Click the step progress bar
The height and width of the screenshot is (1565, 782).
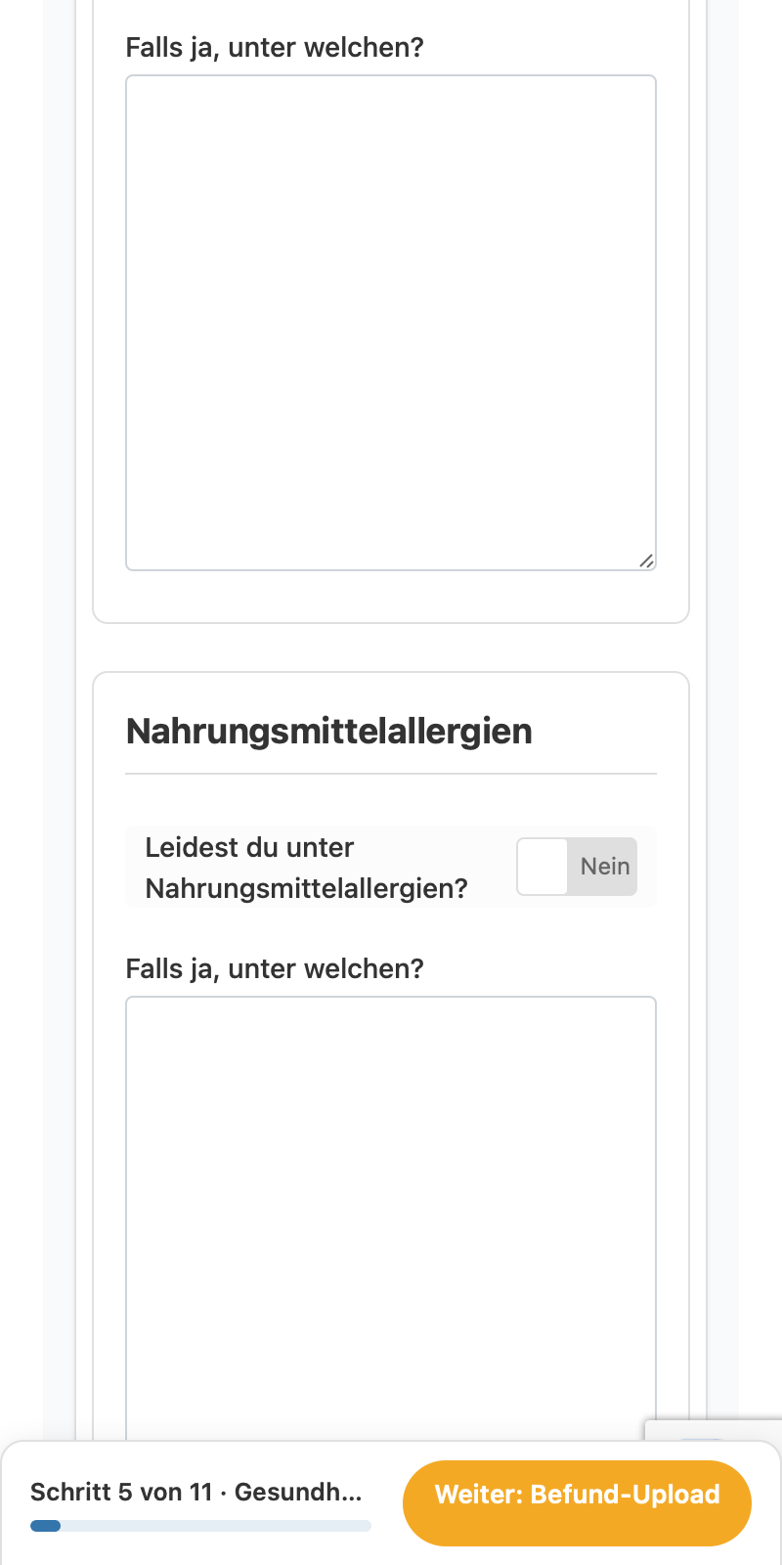click(x=200, y=1526)
